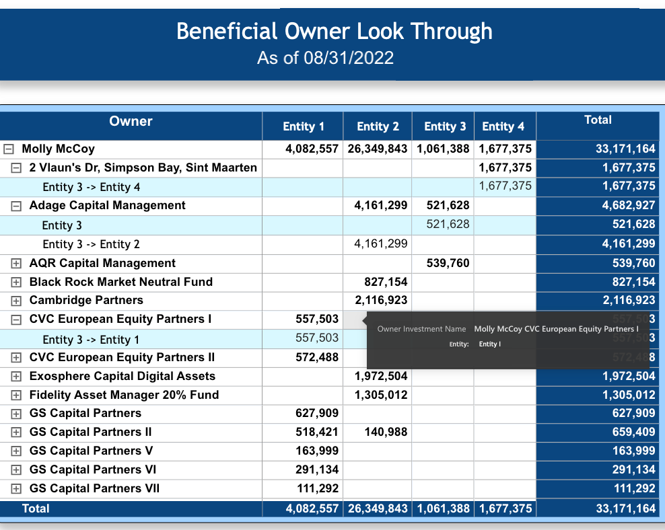Image resolution: width=665 pixels, height=530 pixels.
Task: Click the Exosphere Capital Digital Assets total 1,972,504
Action: (629, 376)
